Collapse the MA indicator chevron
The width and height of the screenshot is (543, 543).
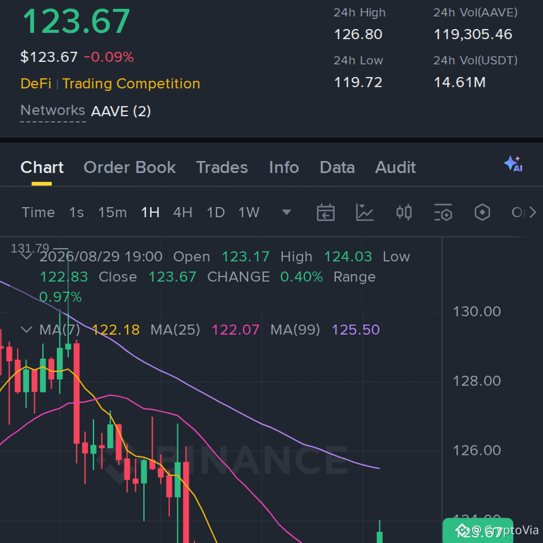(27, 329)
